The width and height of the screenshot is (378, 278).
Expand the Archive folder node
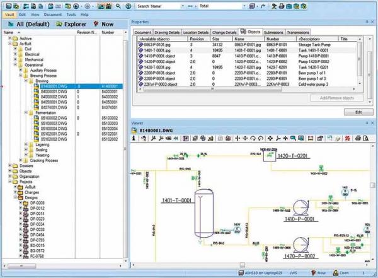pyautogui.click(x=9, y=37)
